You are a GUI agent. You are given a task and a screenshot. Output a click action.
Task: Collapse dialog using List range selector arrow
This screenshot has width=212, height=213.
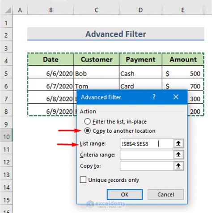click(x=178, y=144)
